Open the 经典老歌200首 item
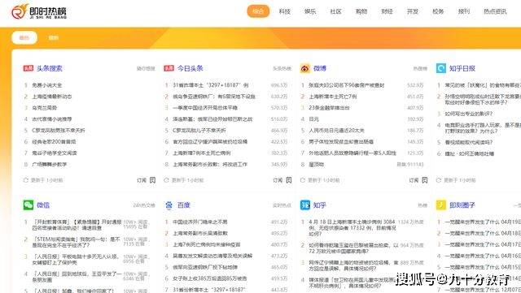 (x=54, y=141)
